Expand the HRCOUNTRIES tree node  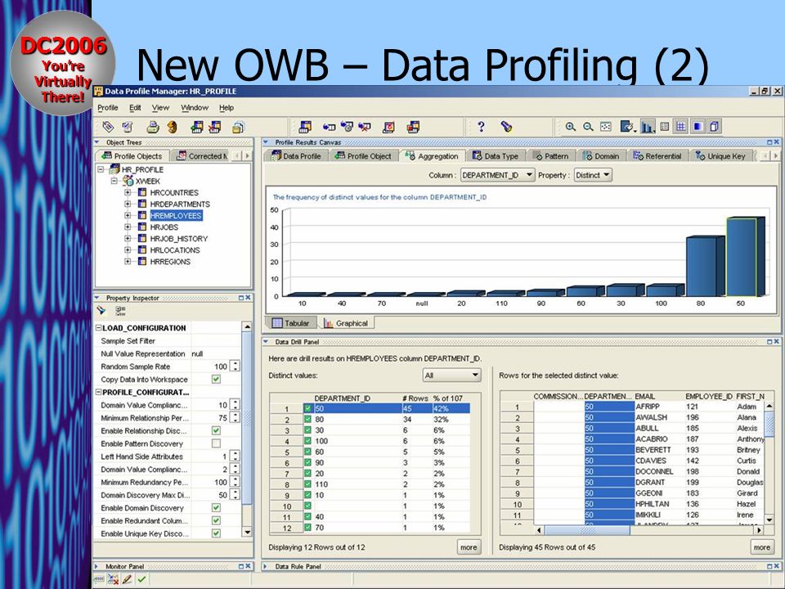point(128,192)
